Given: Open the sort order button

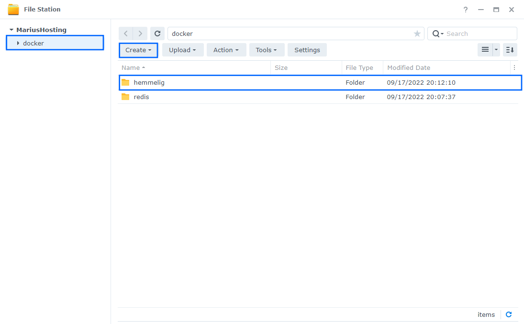Looking at the screenshot, I should [x=510, y=50].
